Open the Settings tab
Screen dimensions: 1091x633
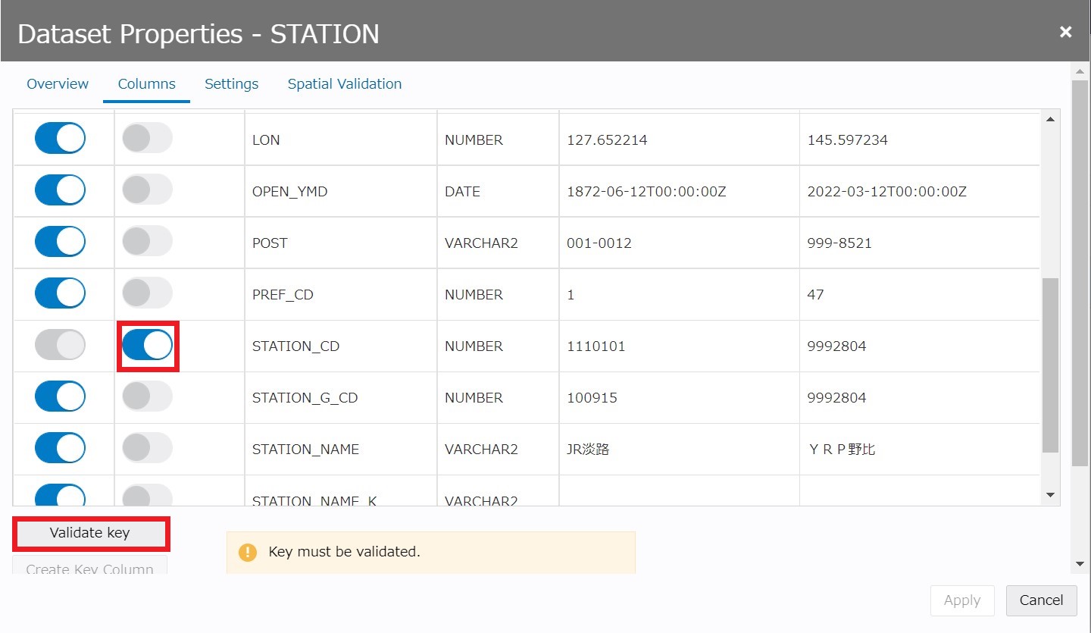point(231,84)
